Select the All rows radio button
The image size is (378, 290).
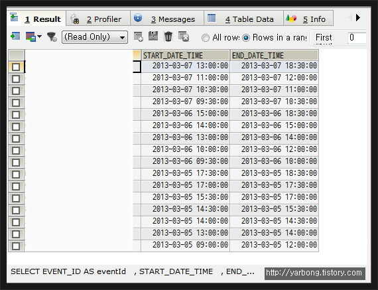point(206,38)
